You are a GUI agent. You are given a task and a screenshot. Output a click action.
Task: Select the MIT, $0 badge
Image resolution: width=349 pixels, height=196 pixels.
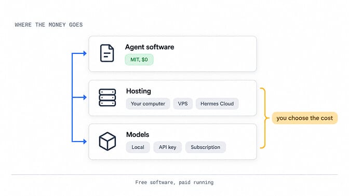139,60
